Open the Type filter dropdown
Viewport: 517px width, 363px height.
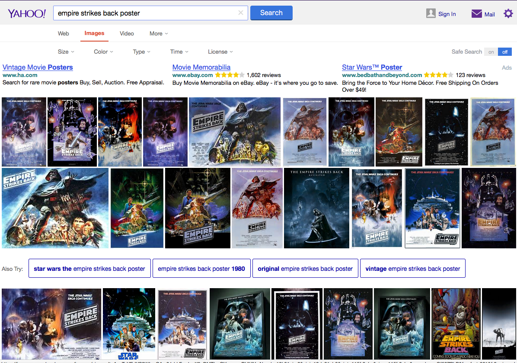[141, 51]
